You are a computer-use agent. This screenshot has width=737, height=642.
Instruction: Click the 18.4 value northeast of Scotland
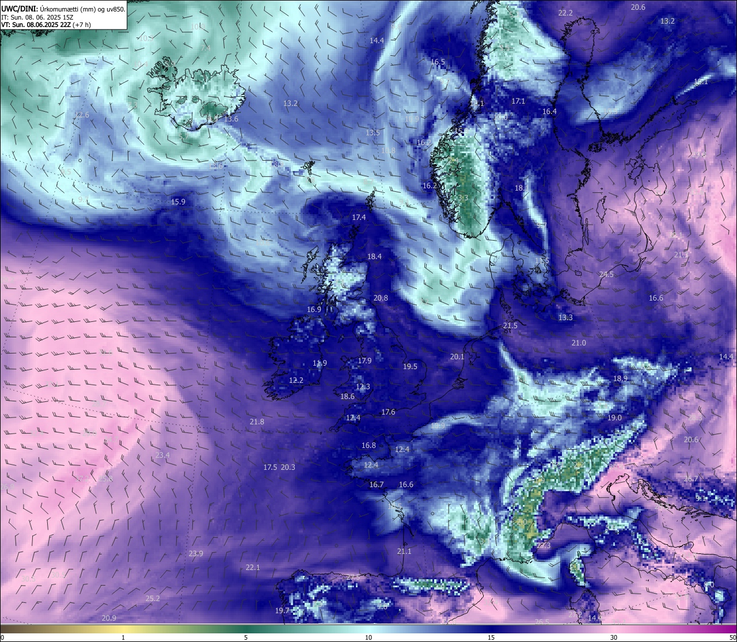click(374, 256)
